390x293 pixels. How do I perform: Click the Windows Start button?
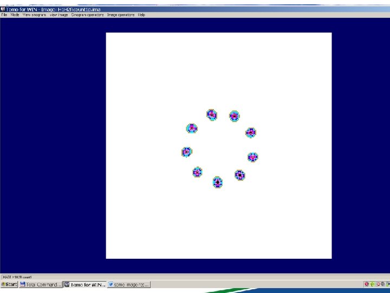coord(9,284)
